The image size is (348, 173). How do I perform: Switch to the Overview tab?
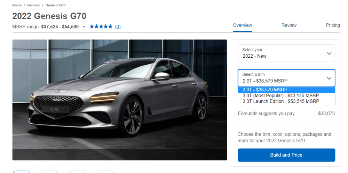(242, 25)
